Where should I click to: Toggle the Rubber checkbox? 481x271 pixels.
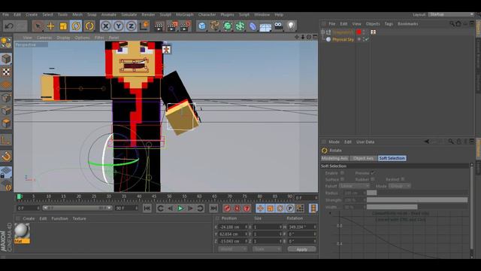373,179
